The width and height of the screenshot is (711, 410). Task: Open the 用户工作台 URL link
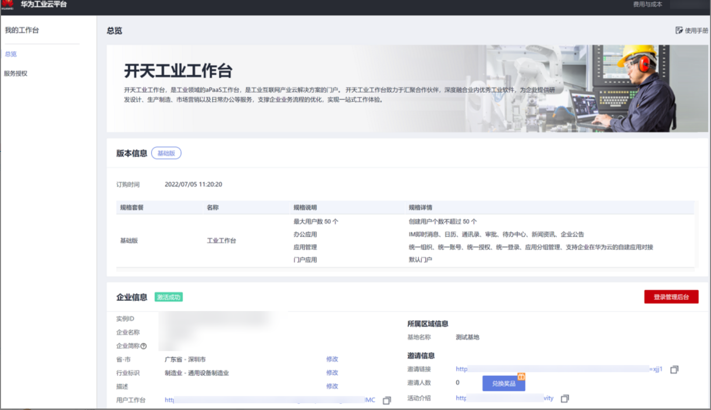point(270,400)
